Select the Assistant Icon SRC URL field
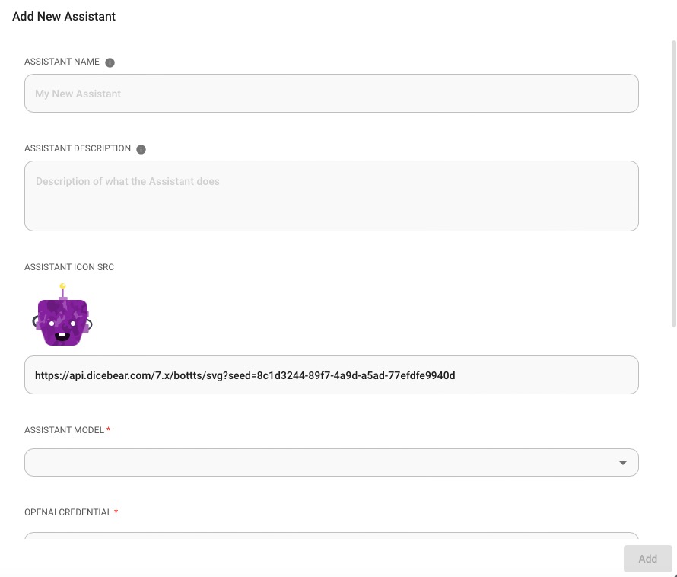 pos(331,375)
